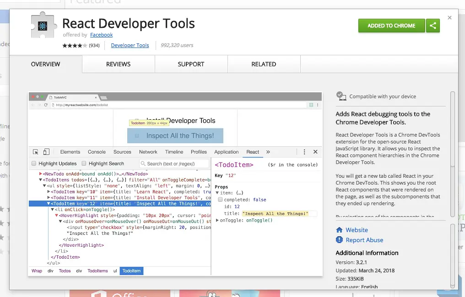This screenshot has height=297, width=465.
Task: Open the Elements tab in DevTools
Action: [x=70, y=152]
